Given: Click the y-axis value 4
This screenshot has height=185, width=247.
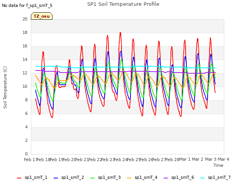Looking at the screenshot, I should coord(26,127).
